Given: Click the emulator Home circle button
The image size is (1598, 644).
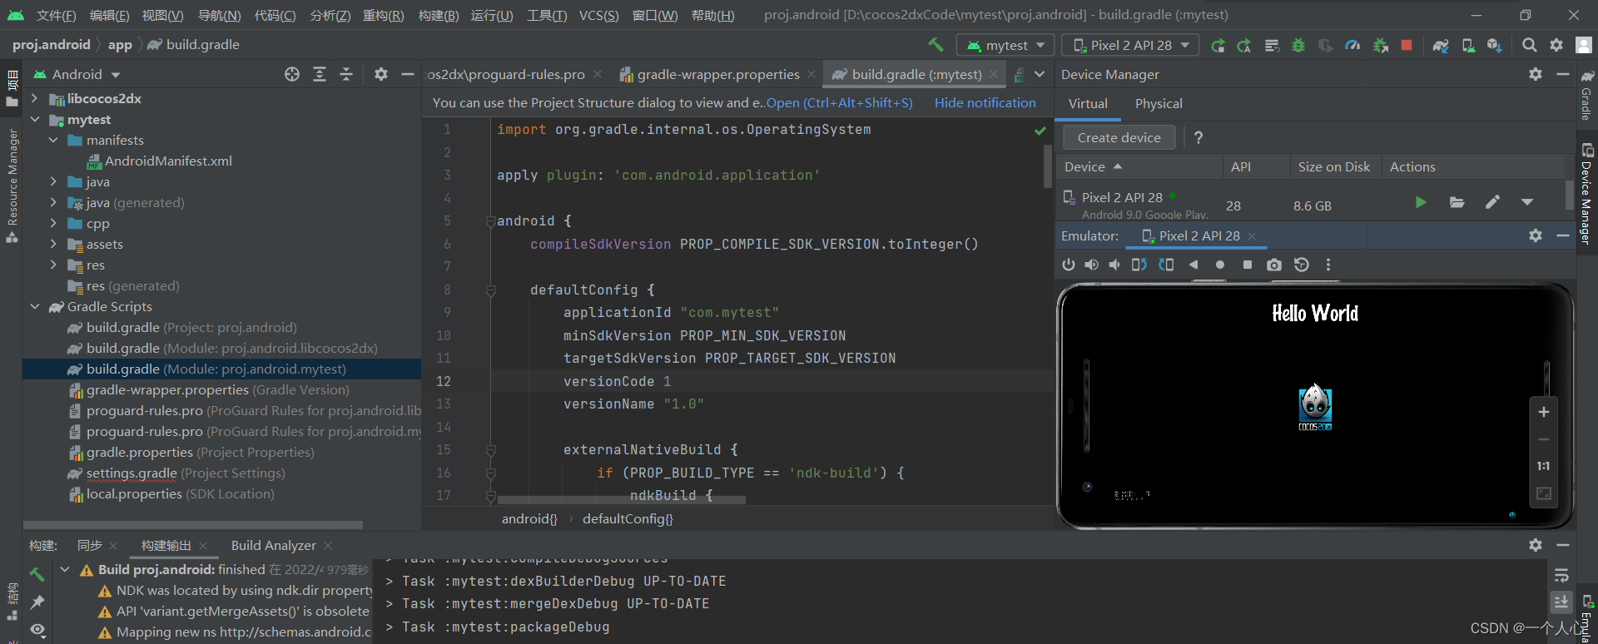Looking at the screenshot, I should point(1220,265).
